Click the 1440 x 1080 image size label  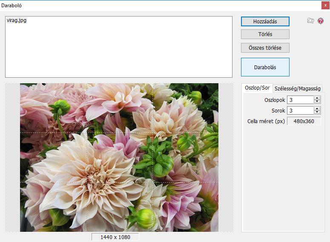tap(115, 237)
